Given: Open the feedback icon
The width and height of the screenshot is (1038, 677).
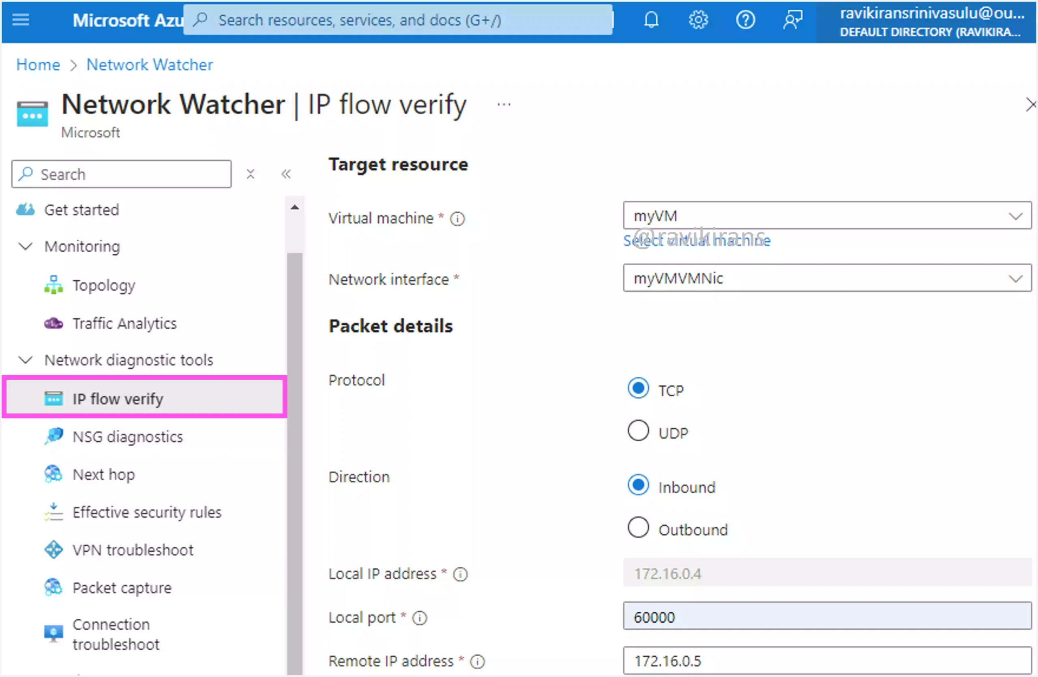Looking at the screenshot, I should (x=792, y=20).
